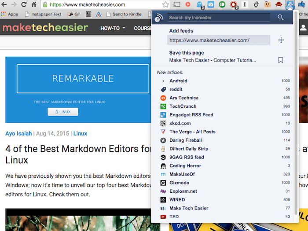Reload the page with refresh icon
Image resolution: width=308 pixels, height=231 pixels.
pyautogui.click(x=24, y=4)
